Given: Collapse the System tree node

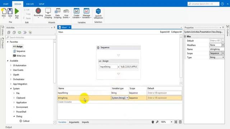Looking at the screenshot, I should (x=11, y=89).
